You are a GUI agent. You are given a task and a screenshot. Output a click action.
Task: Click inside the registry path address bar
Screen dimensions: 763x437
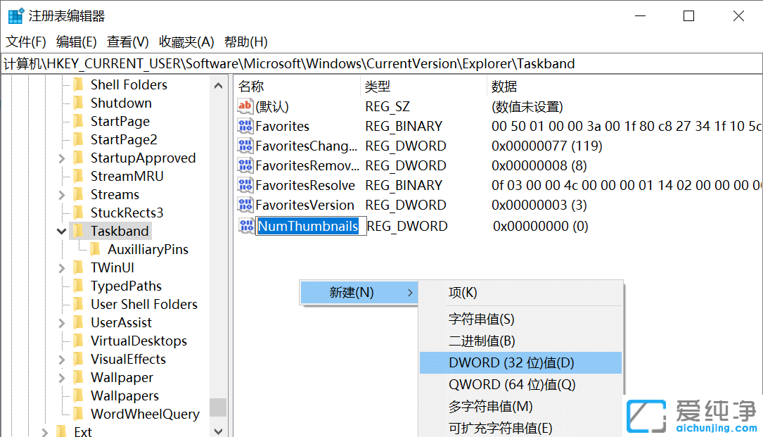[281, 63]
